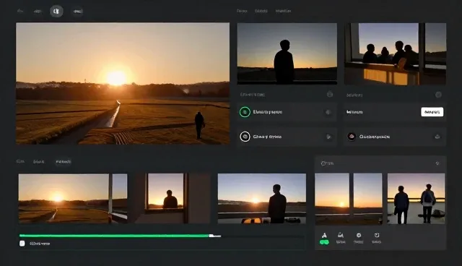Toggle the round icon at right of right list header
Image resolution: width=462 pixels, height=266 pixels.
438,95
